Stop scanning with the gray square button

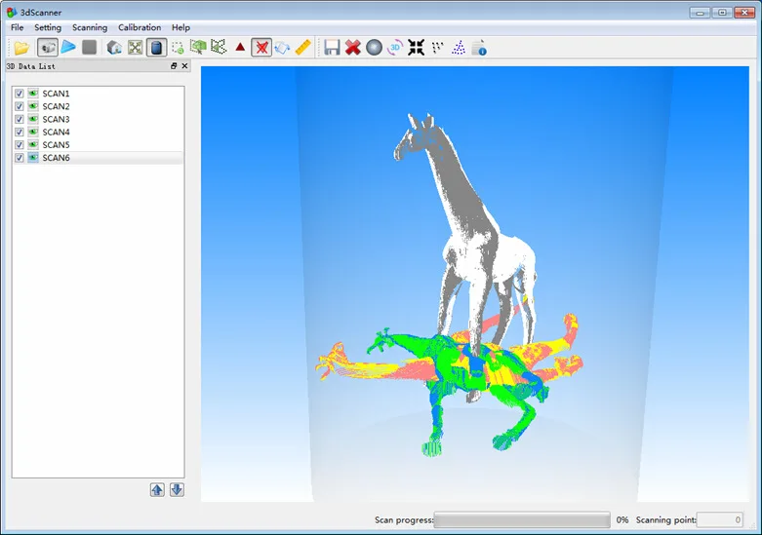[90, 47]
